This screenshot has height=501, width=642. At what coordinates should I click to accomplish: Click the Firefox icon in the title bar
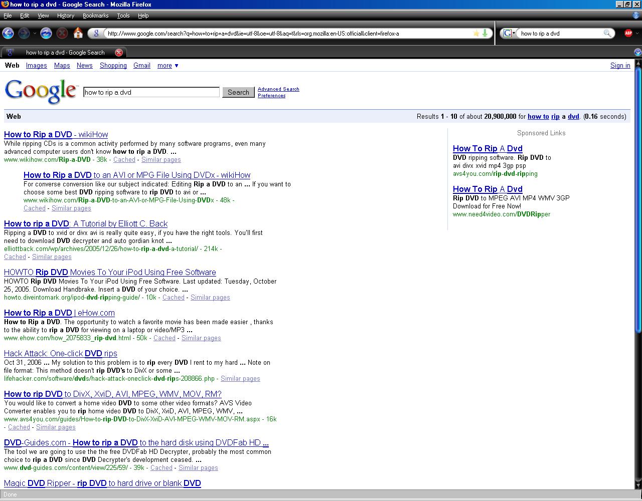5,4
